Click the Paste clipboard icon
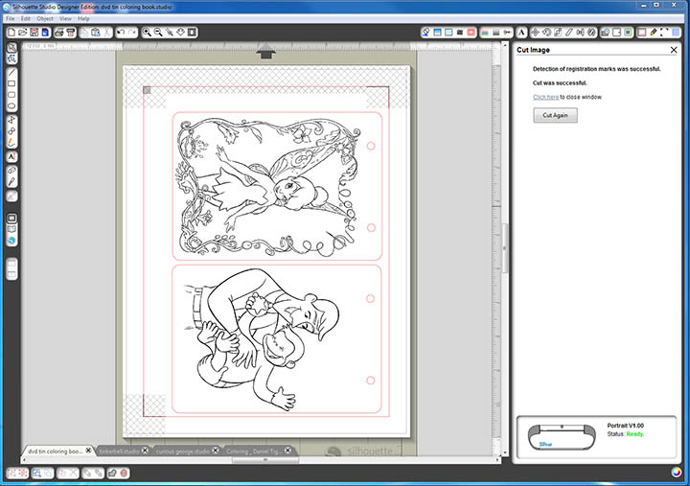This screenshot has width=690, height=486. pyautogui.click(x=96, y=33)
